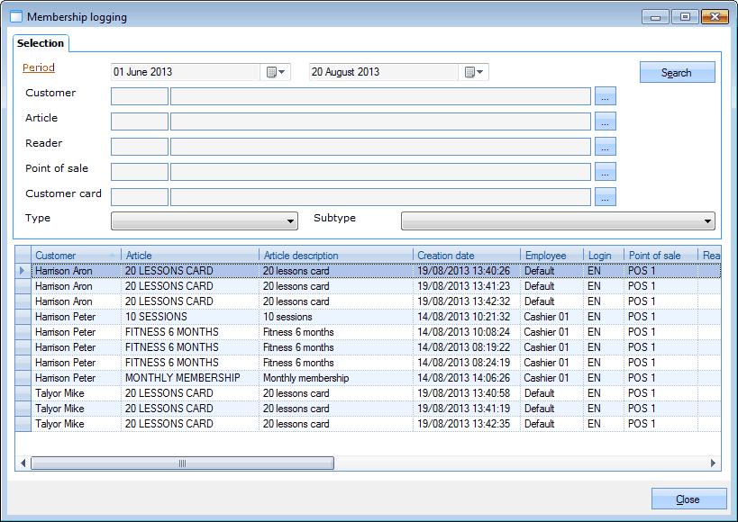Sort by the Customer column header
The width and height of the screenshot is (738, 522).
[76, 256]
